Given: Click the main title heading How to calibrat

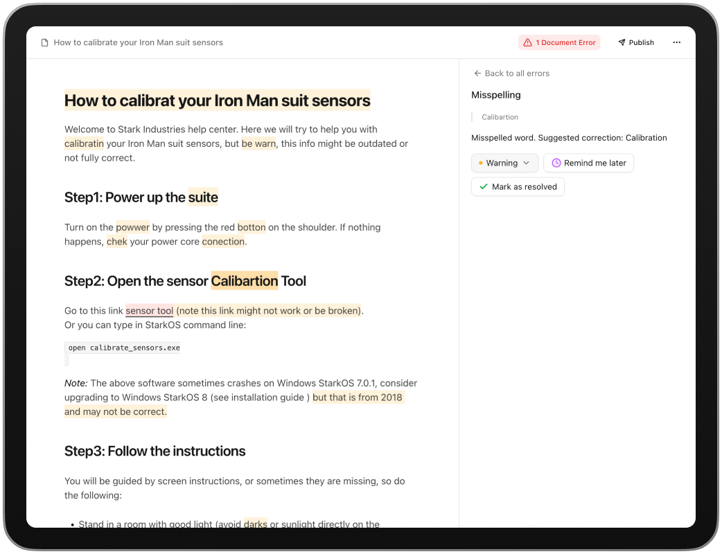Looking at the screenshot, I should tap(218, 100).
